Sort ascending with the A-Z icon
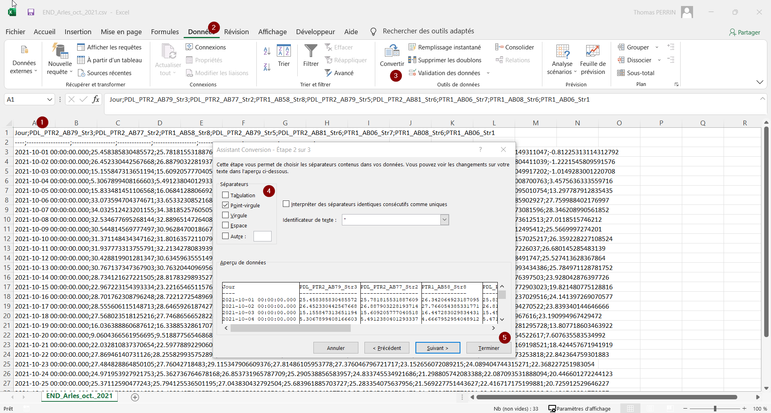This screenshot has height=413, width=771. click(267, 51)
